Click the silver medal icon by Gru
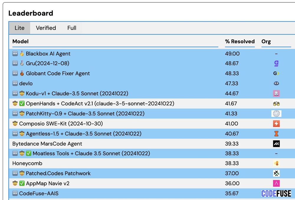The image size is (295, 200). pyautogui.click(x=22, y=63)
